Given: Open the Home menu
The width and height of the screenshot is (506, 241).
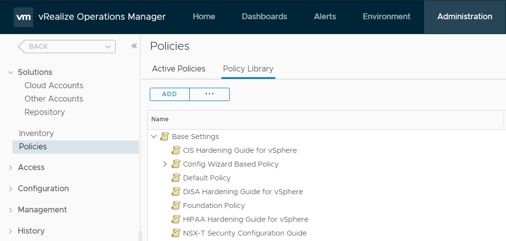Looking at the screenshot, I should click(204, 17).
